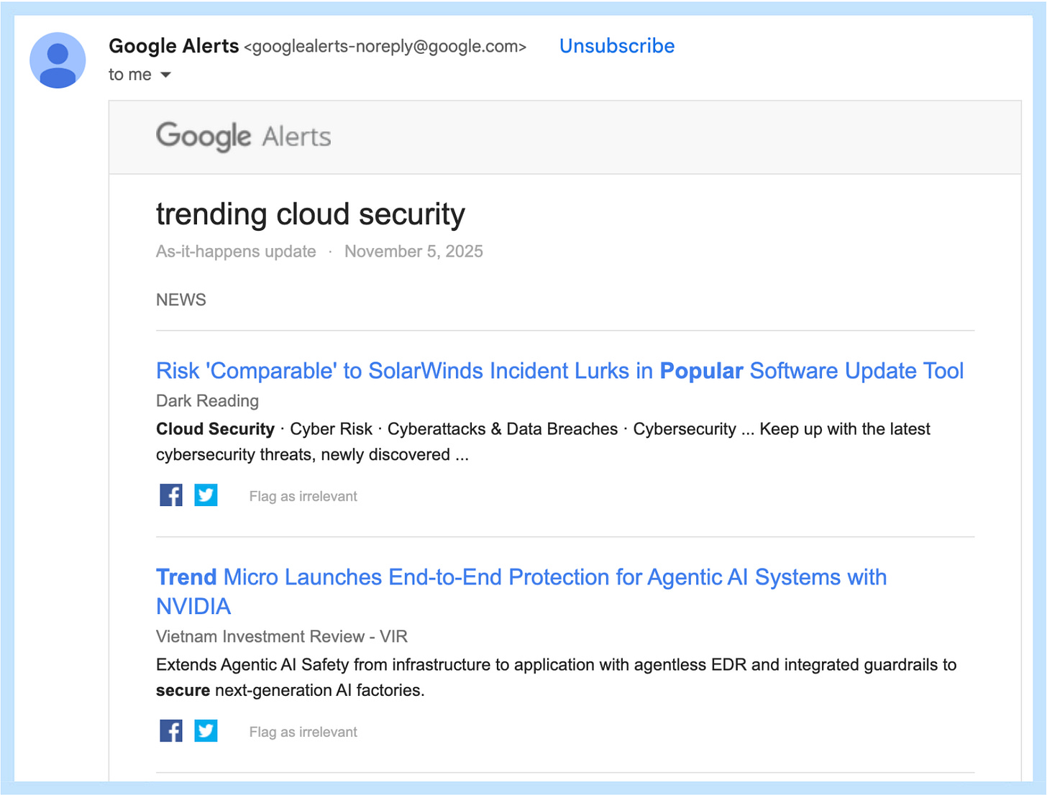Open SolarWinds Incident risk article headline

[x=559, y=371]
